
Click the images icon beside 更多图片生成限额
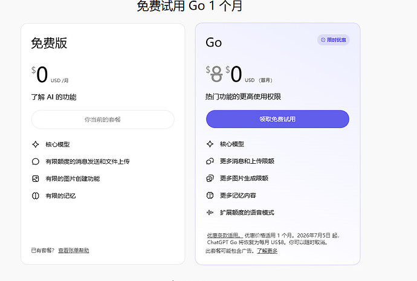pyautogui.click(x=210, y=178)
